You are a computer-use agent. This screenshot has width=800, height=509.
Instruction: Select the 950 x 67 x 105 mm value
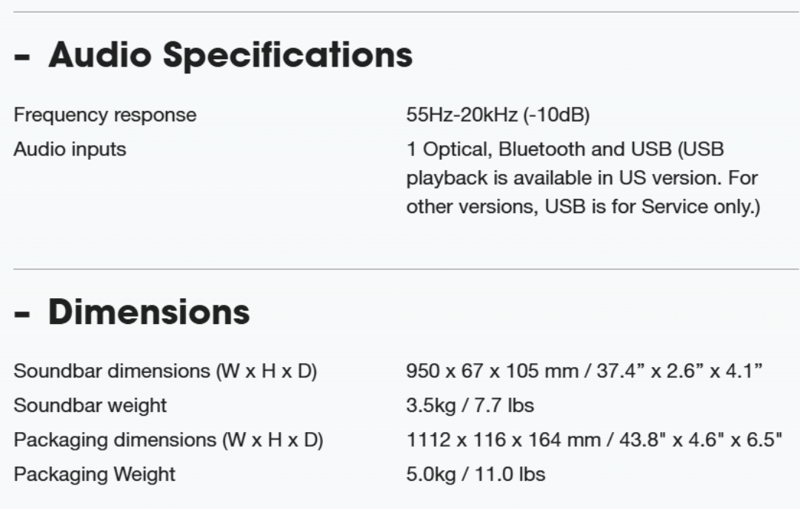[584, 371]
